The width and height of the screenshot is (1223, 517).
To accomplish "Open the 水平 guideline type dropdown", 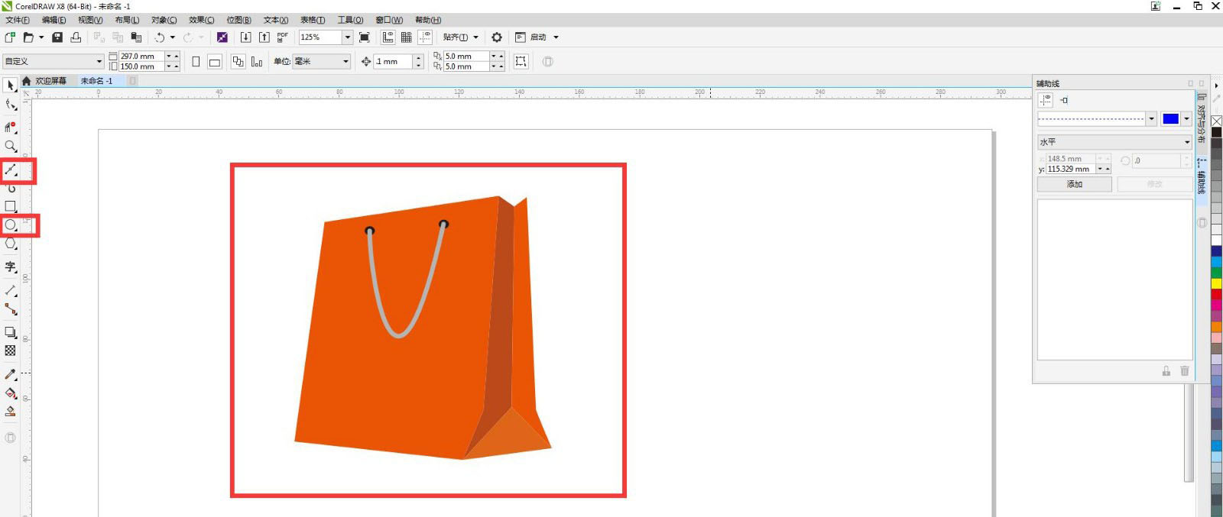I will pyautogui.click(x=1114, y=142).
